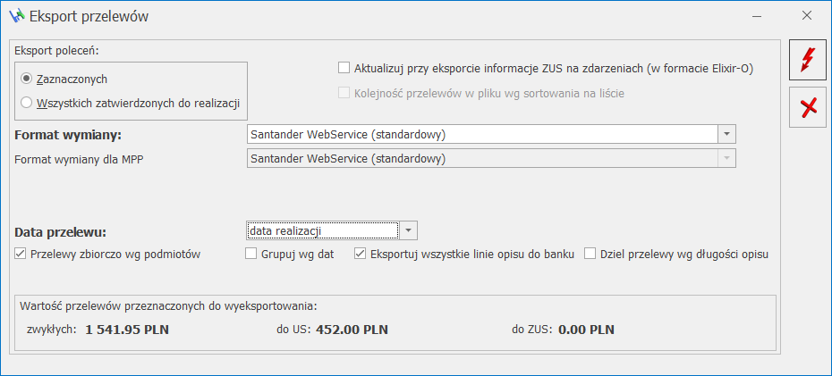Expand the Data przelewu dropdown arrow
Screen dimensions: 832x376
[408, 231]
